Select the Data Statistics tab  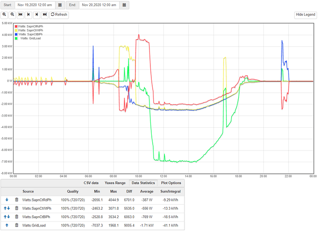tap(143, 183)
